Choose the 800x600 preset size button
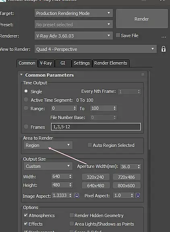170x232 pixels. [x=126, y=186]
